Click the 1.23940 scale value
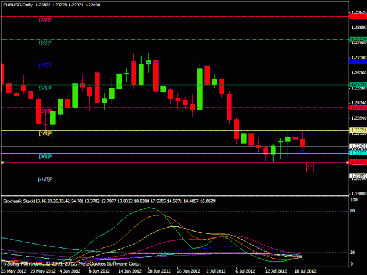 coord(359,118)
